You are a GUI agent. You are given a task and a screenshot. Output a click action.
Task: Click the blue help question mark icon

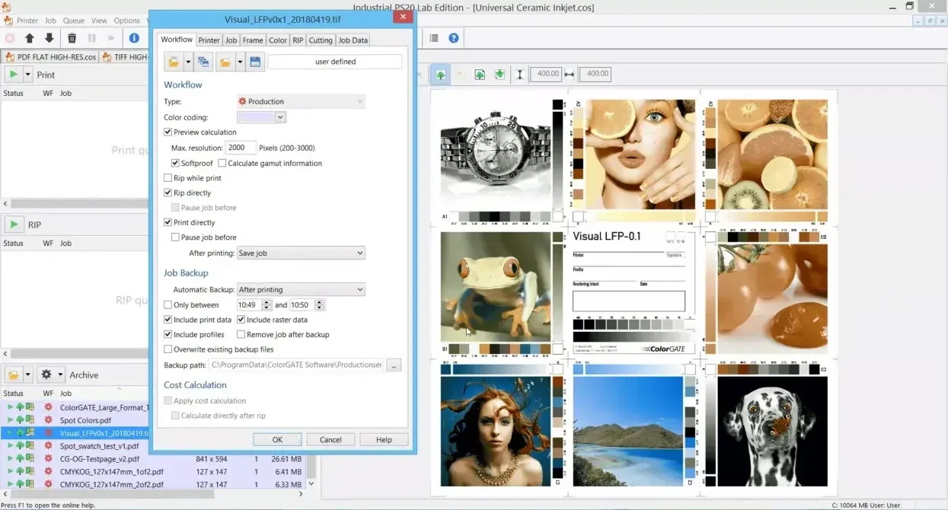coord(454,38)
